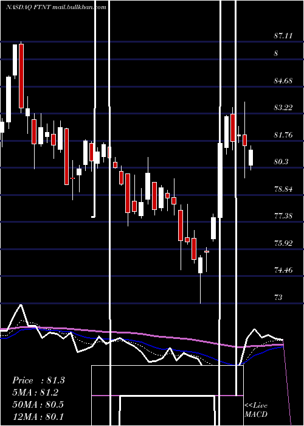Viewport: 304px width, 426px height.
Task: Click the 73 price axis label
Action: pyautogui.click(x=278, y=297)
